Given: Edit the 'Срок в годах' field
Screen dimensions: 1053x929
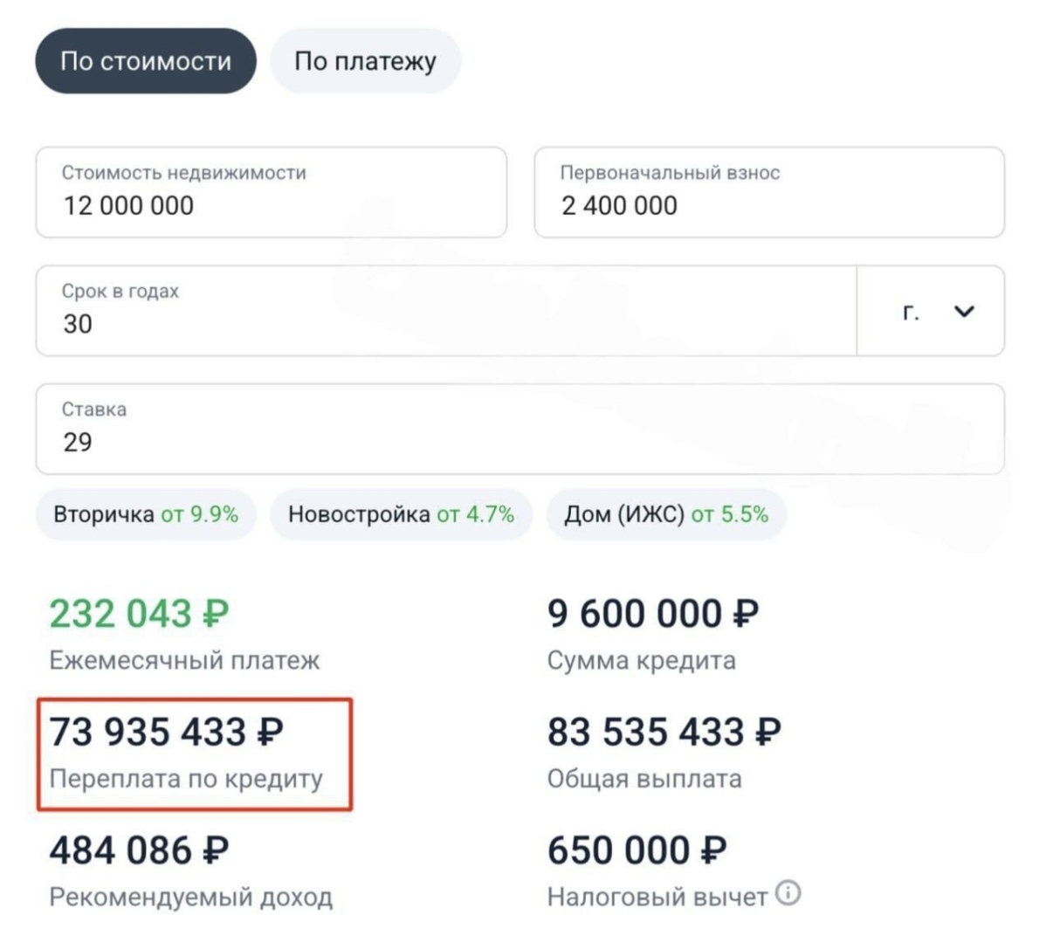Looking at the screenshot, I should coord(445,312).
